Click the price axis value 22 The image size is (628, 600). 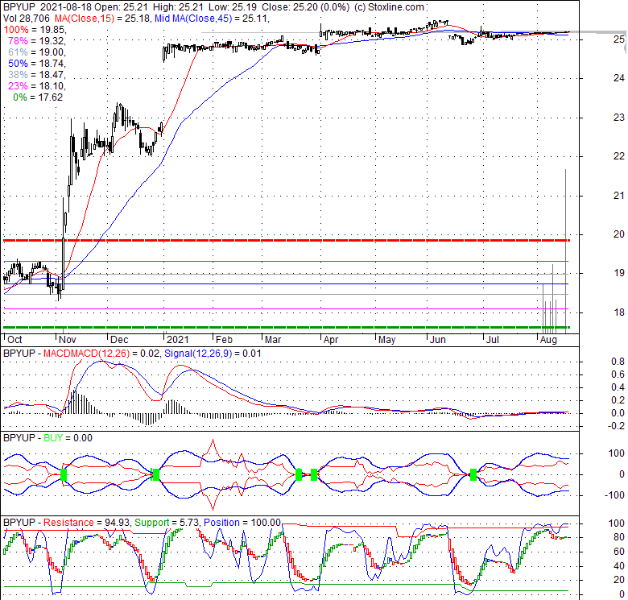coord(619,156)
